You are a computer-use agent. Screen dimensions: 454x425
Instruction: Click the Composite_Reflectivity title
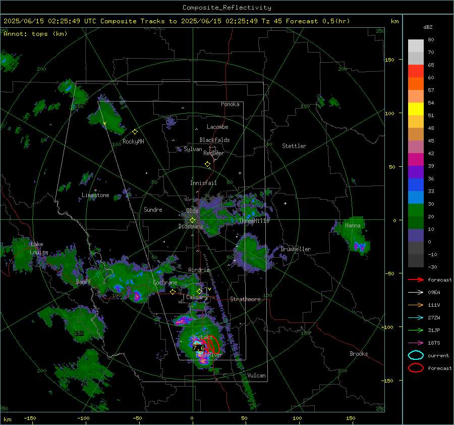pos(227,8)
